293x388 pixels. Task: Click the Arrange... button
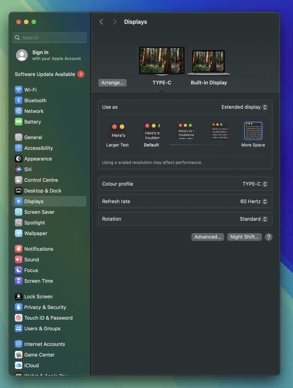112,83
